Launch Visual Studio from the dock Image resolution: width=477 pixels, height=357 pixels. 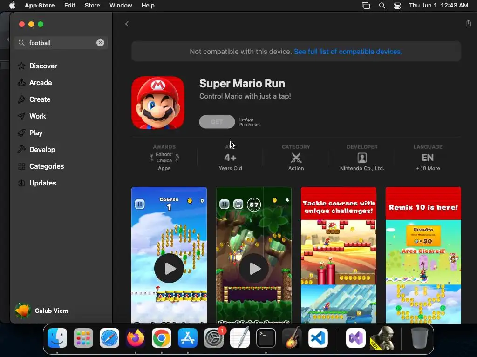tap(356, 338)
